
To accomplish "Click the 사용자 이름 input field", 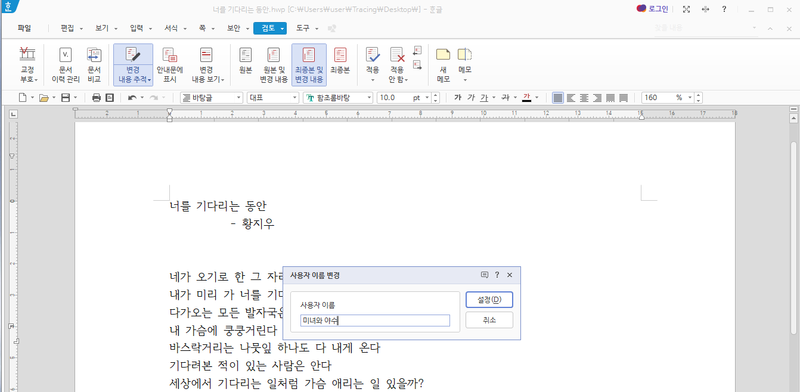I will 375,321.
